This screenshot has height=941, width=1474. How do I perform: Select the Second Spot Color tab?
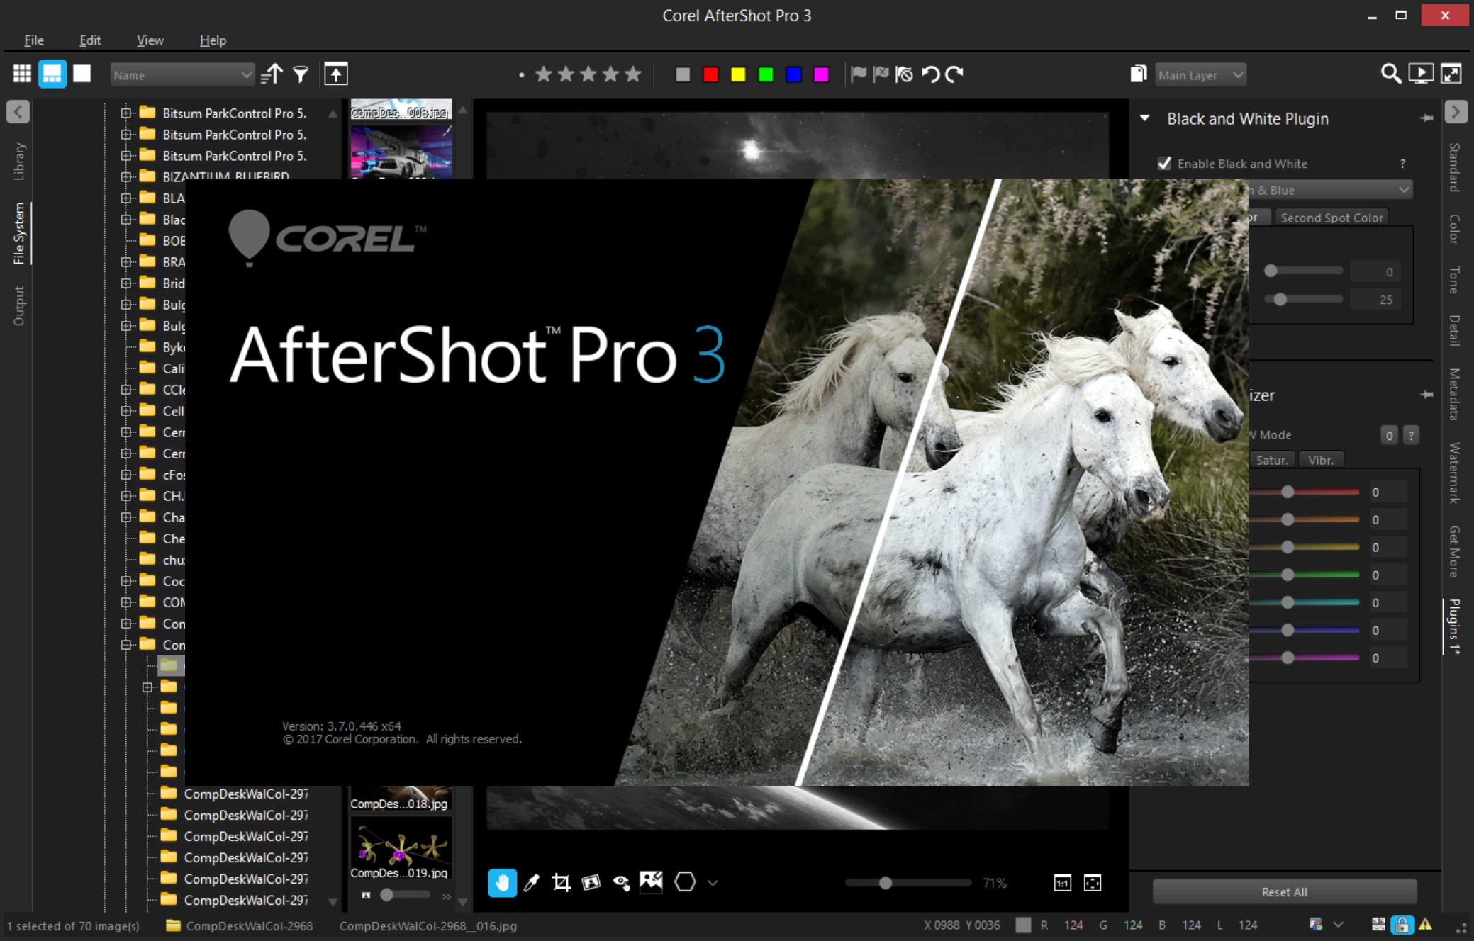(1331, 218)
